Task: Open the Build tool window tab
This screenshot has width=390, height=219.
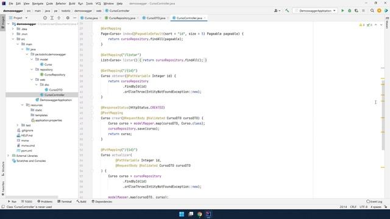Action: pyautogui.click(x=81, y=201)
